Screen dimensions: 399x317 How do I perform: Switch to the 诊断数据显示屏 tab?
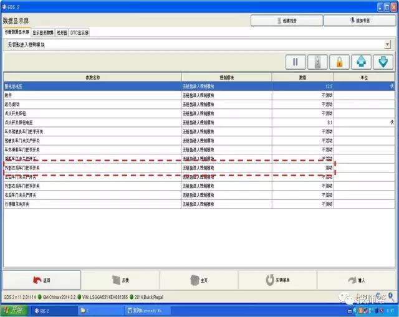pyautogui.click(x=17, y=32)
